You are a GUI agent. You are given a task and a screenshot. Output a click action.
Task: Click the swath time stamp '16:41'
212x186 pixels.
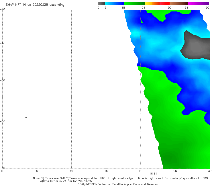[x=153, y=174]
